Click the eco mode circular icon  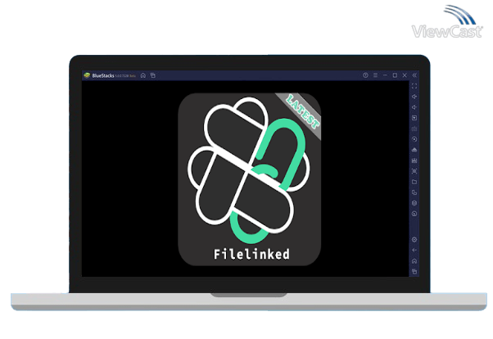tap(414, 214)
